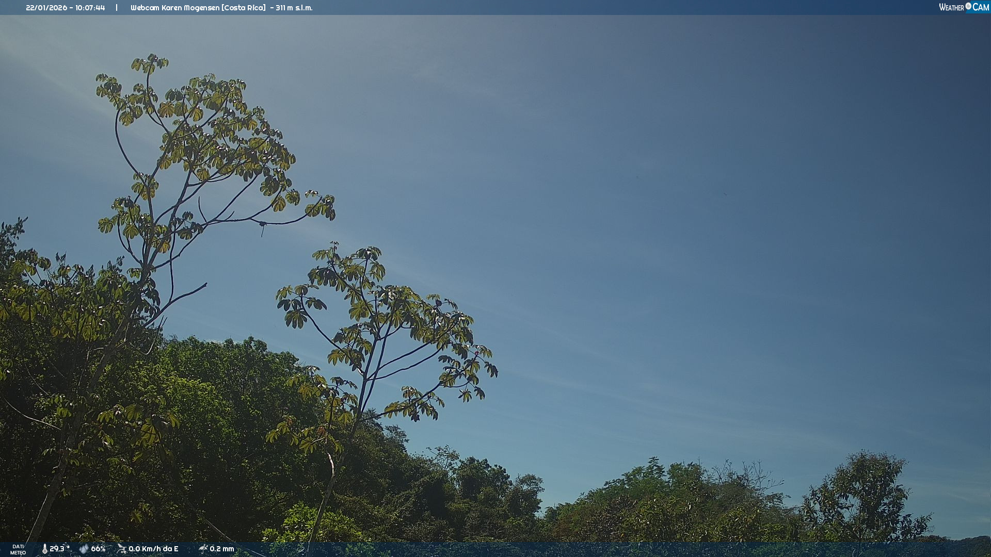The height and width of the screenshot is (557, 991).
Task: Click the wind anemometer icon
Action: point(122,549)
